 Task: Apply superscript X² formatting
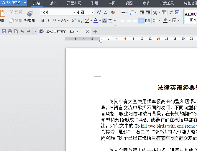coord(73,20)
